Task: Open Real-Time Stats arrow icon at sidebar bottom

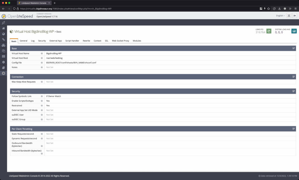Action: 4,73
